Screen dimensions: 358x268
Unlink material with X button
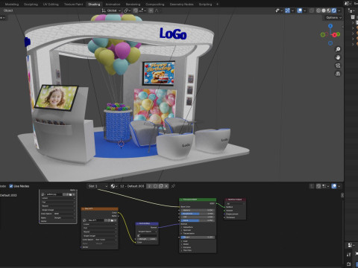point(166,186)
